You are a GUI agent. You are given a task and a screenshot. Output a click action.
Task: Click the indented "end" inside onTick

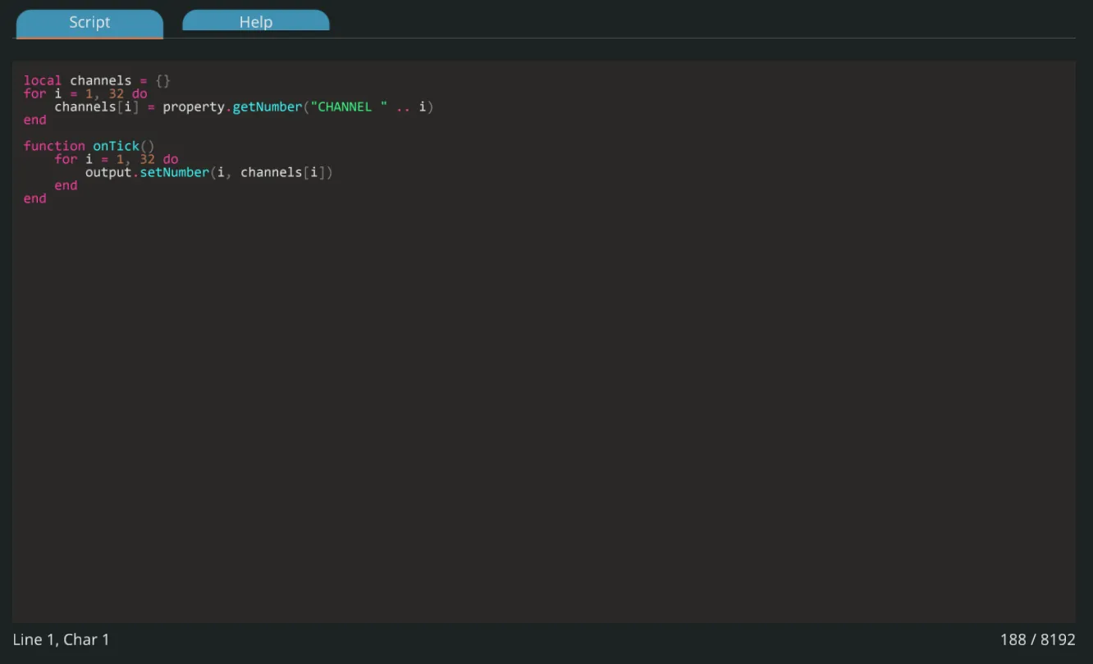(66, 185)
